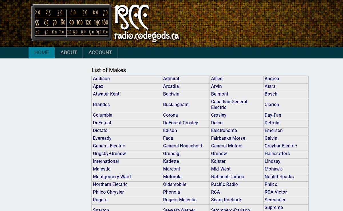Open the Motorola make

(172, 177)
